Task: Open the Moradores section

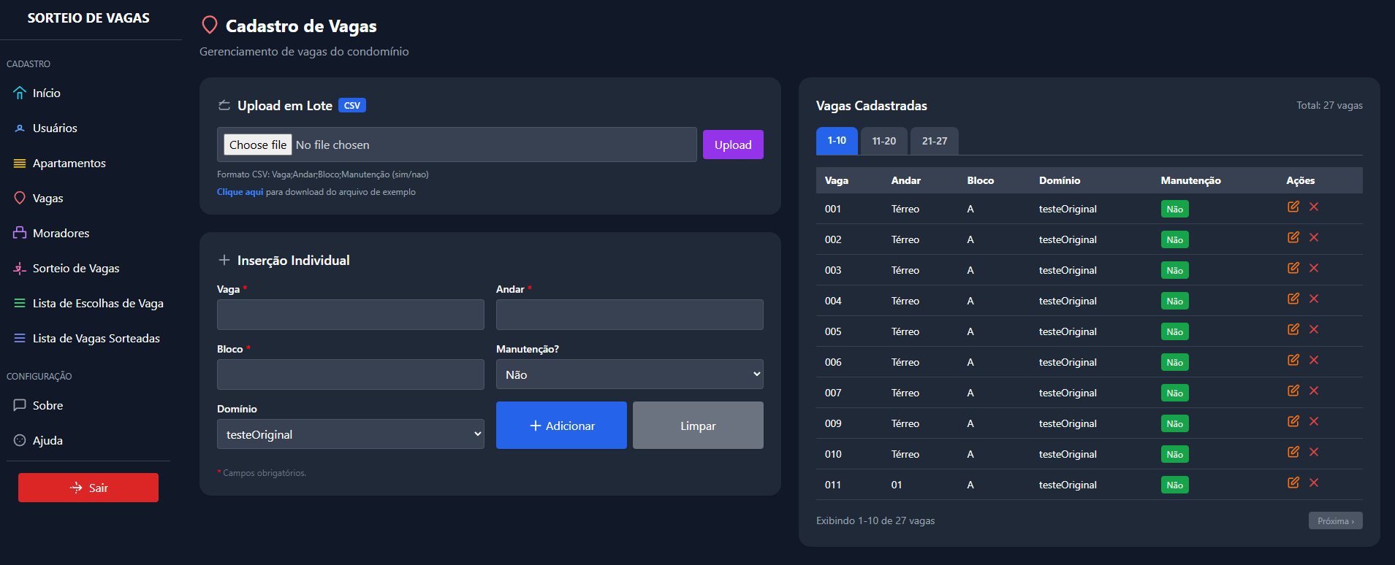Action: 61,234
